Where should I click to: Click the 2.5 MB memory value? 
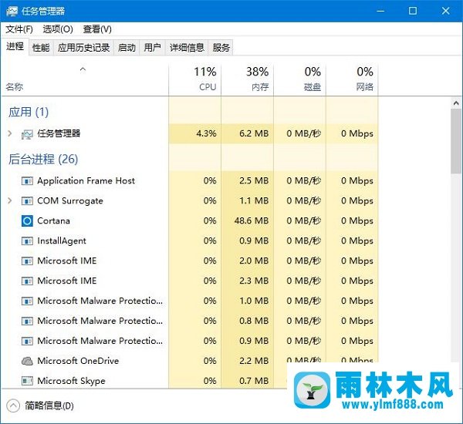[254, 180]
